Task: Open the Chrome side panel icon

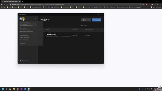Action: coord(155,5)
